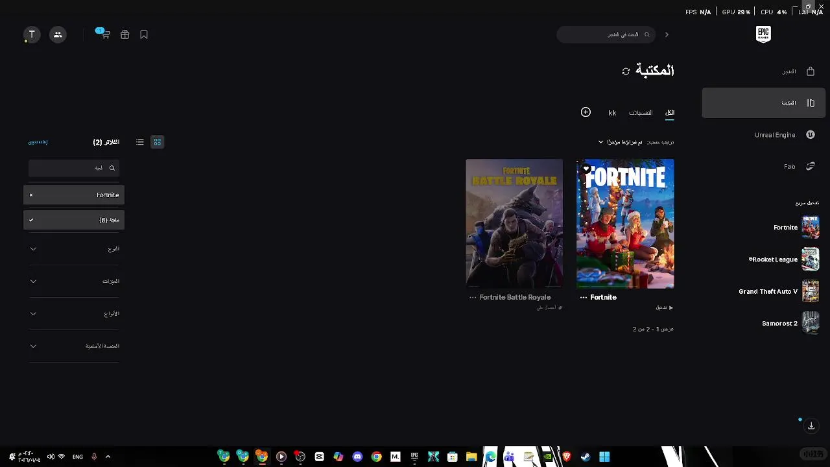Launch Rocket League from quick launch

(784, 259)
